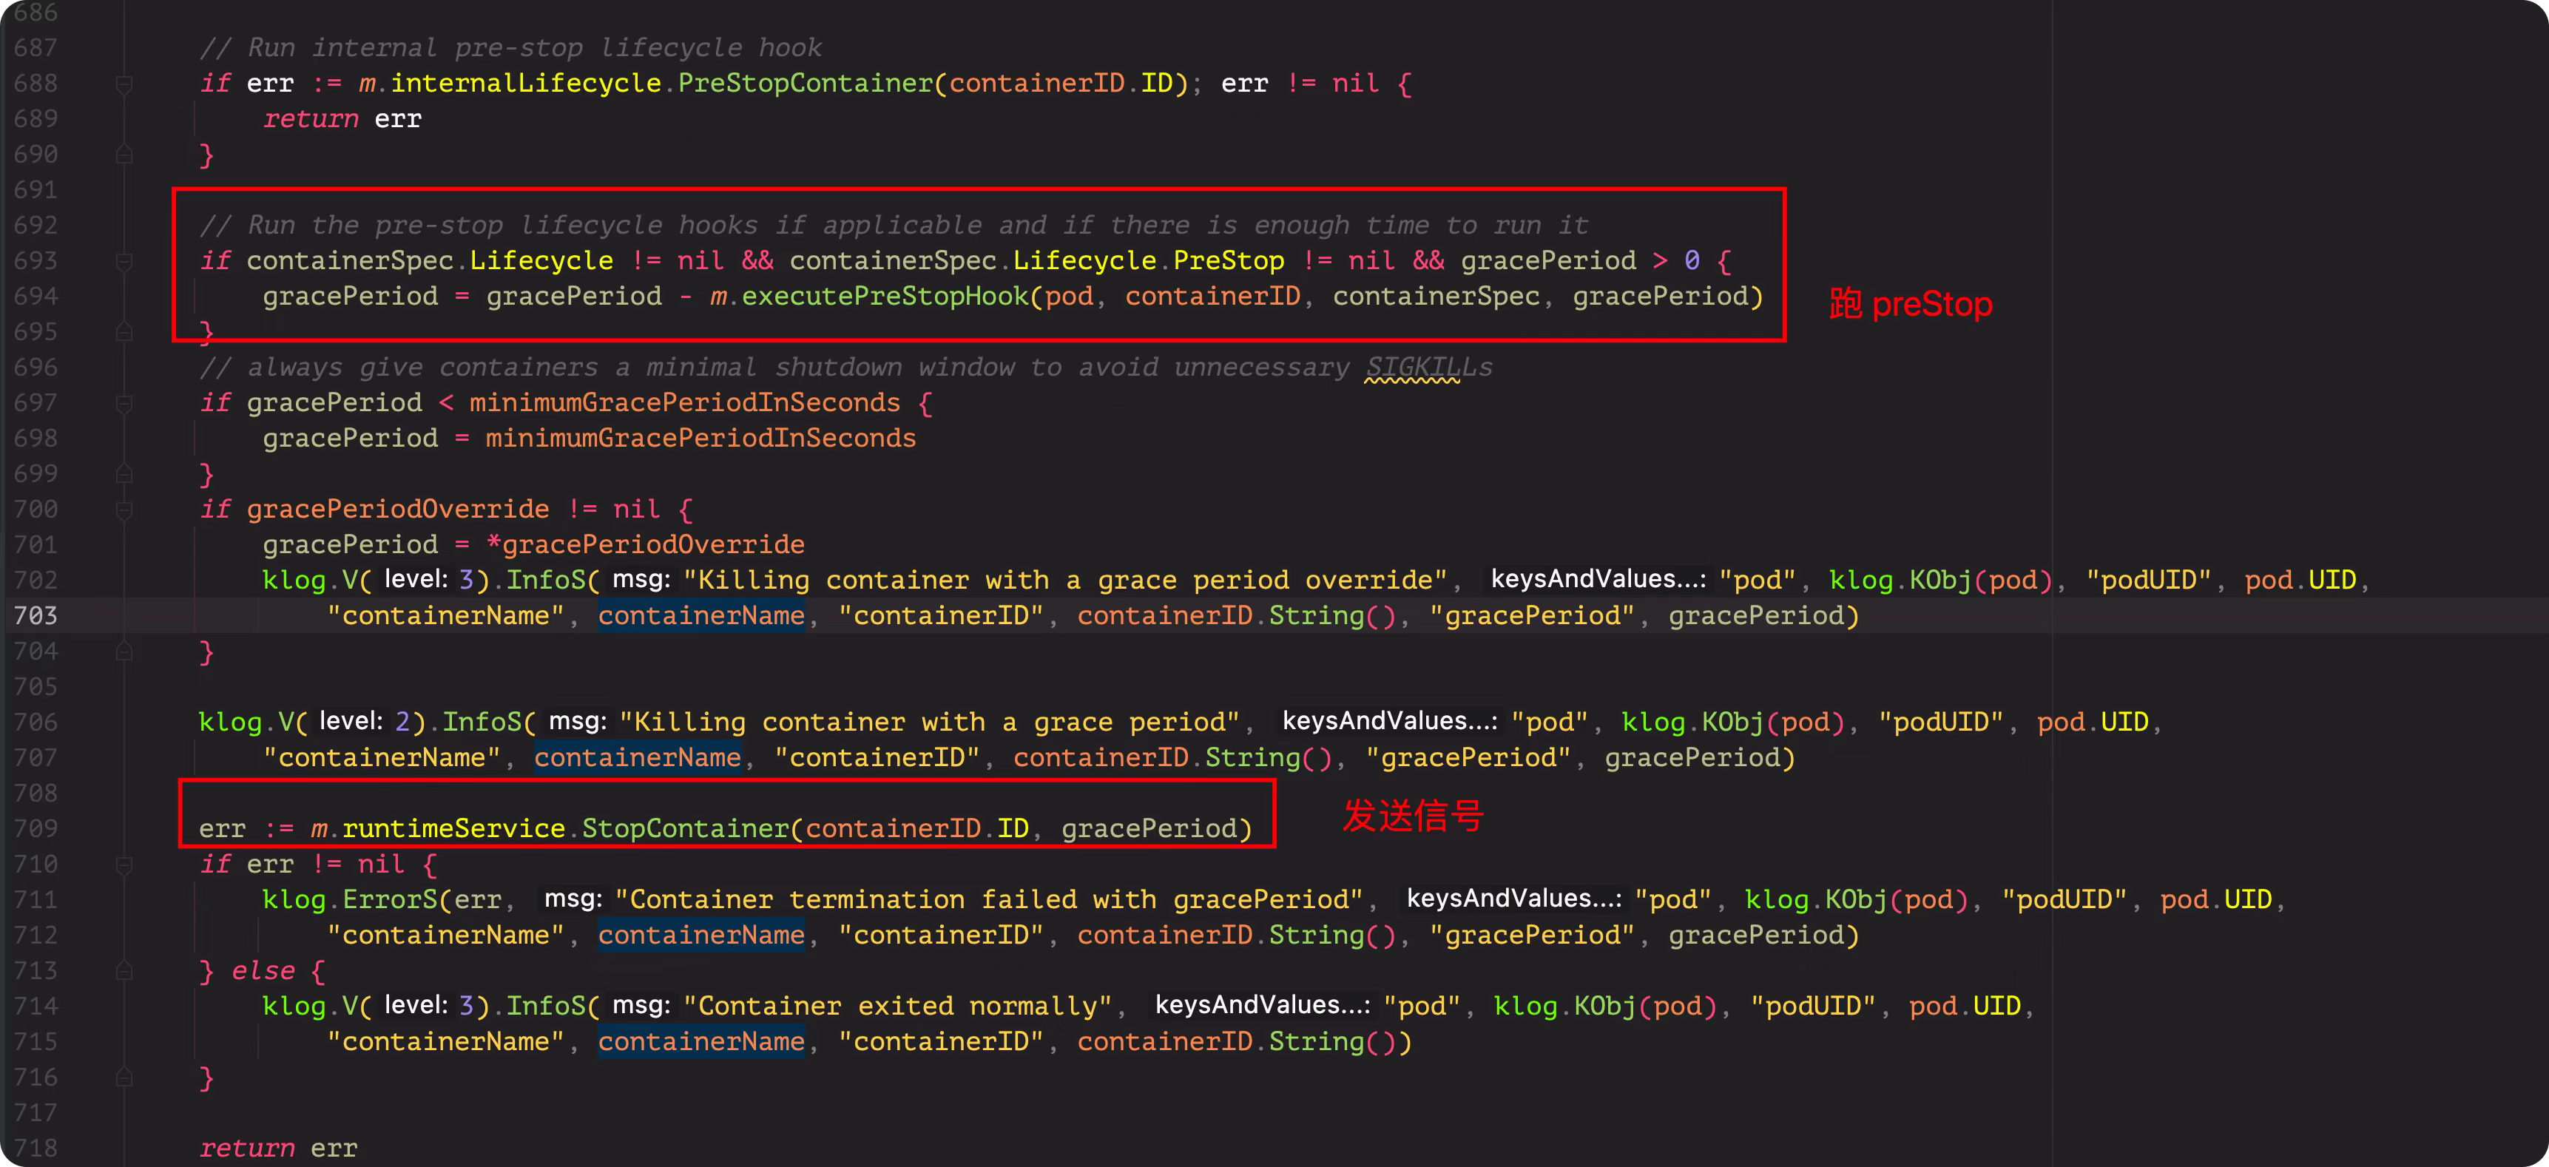Click the 'keysAndValues...:' hint on line 711
This screenshot has width=2549, height=1167.
(1513, 899)
